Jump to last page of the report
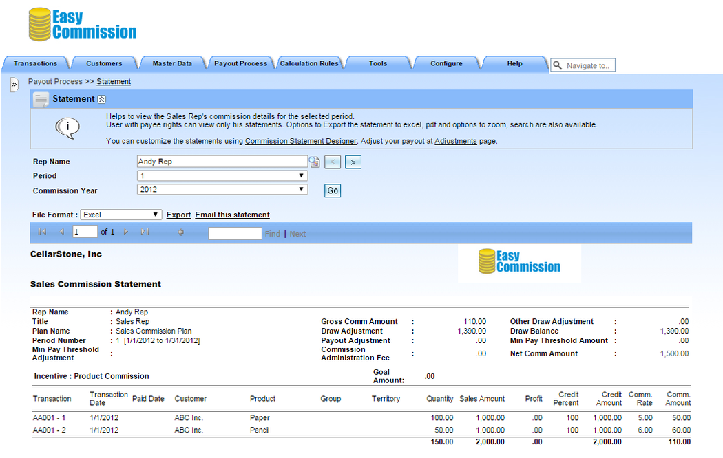Screen dimensions: 723x458 (145, 232)
